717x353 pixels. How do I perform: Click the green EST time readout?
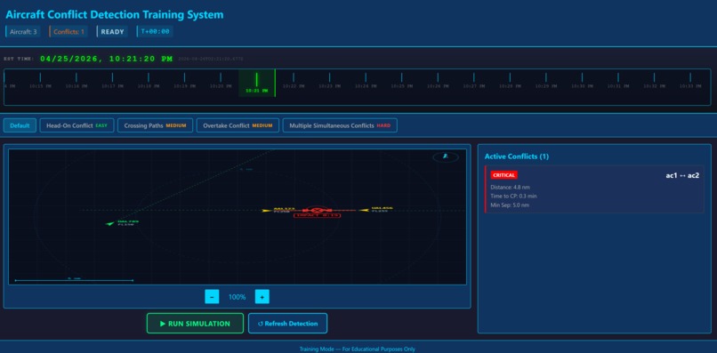click(x=107, y=59)
